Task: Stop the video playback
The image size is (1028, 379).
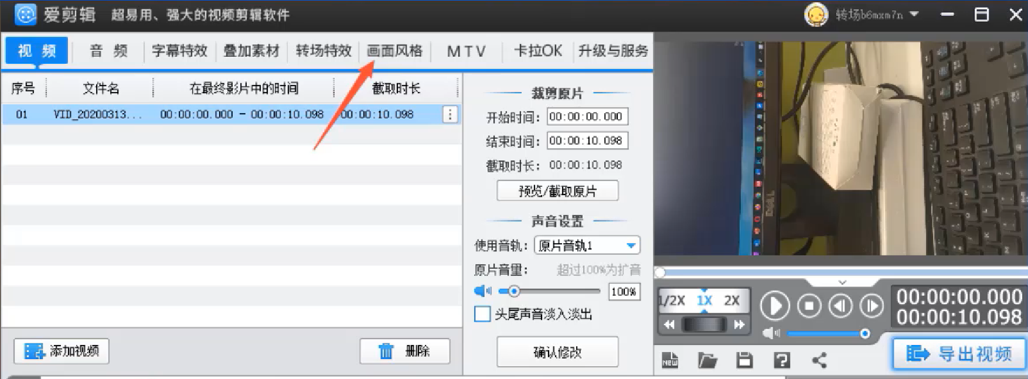Action: pyautogui.click(x=809, y=306)
